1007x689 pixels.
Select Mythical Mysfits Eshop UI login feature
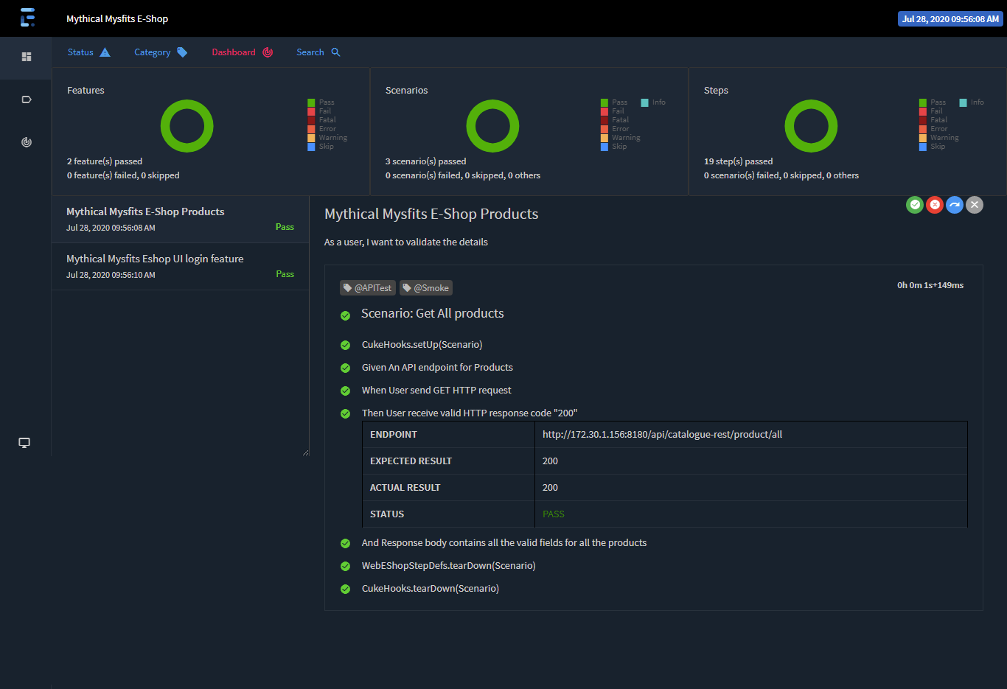(180, 266)
